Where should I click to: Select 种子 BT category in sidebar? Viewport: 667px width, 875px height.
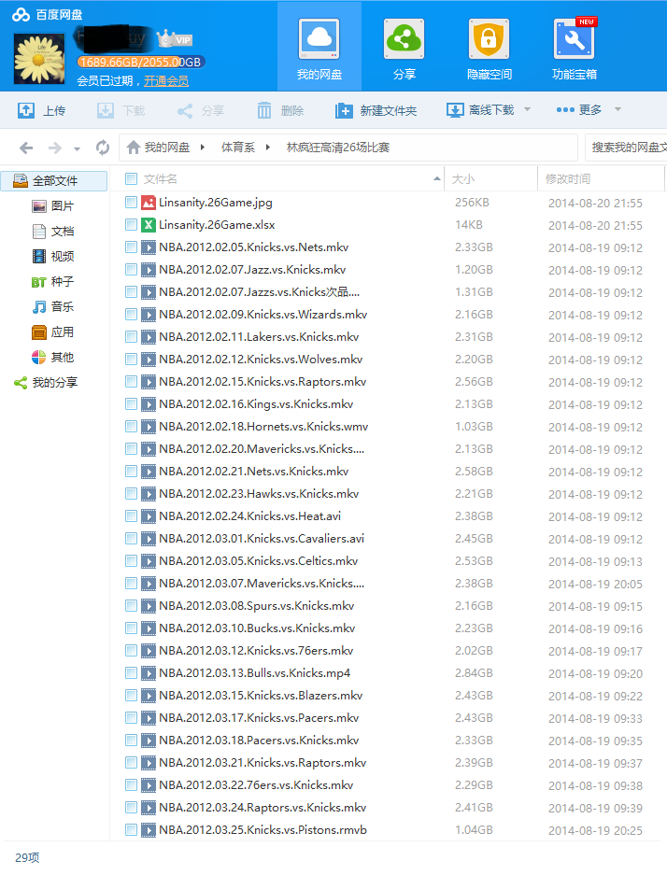(53, 282)
